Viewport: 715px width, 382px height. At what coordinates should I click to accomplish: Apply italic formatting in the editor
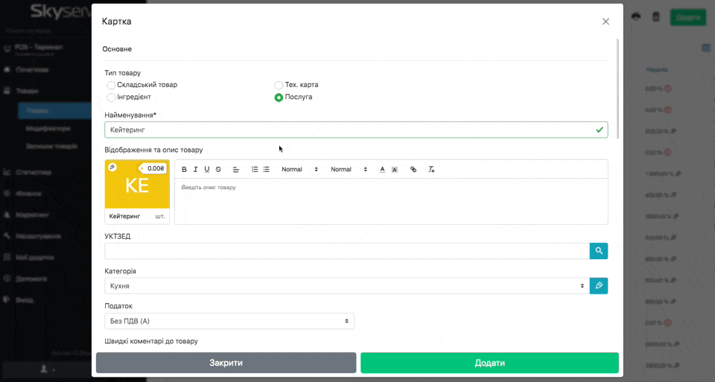point(195,170)
